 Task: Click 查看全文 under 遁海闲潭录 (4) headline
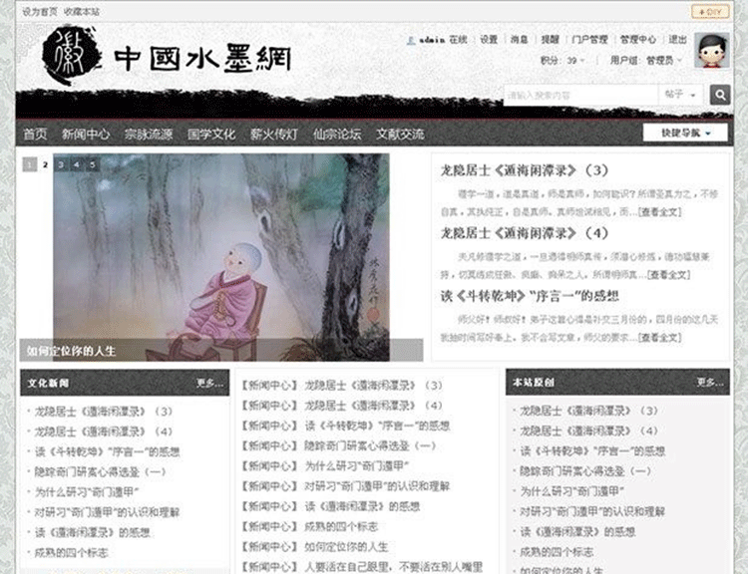(669, 275)
